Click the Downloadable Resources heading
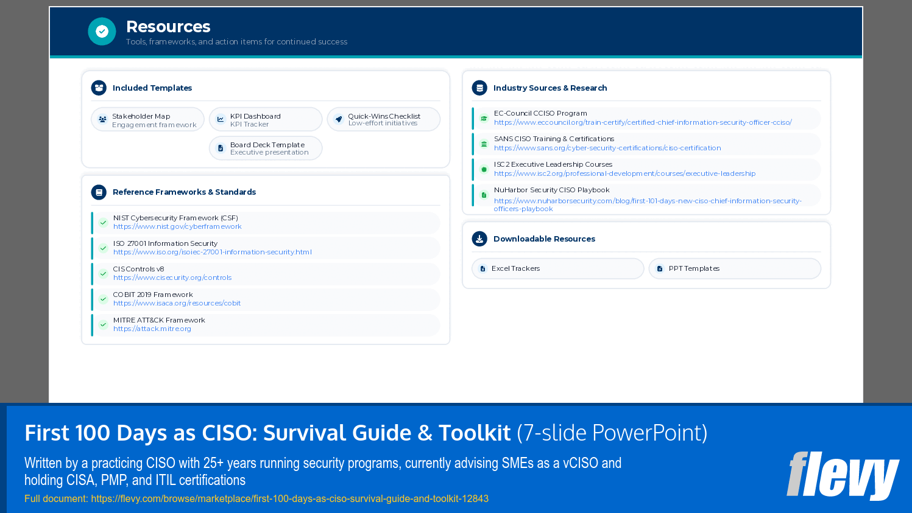This screenshot has width=912, height=513. (x=544, y=239)
